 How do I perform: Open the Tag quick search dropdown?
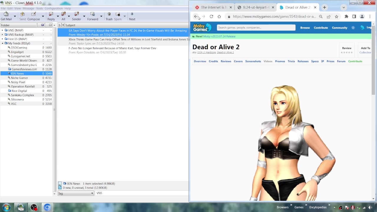[x=76, y=193]
